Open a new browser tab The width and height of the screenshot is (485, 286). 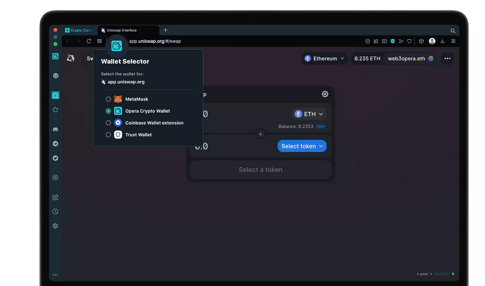point(166,30)
